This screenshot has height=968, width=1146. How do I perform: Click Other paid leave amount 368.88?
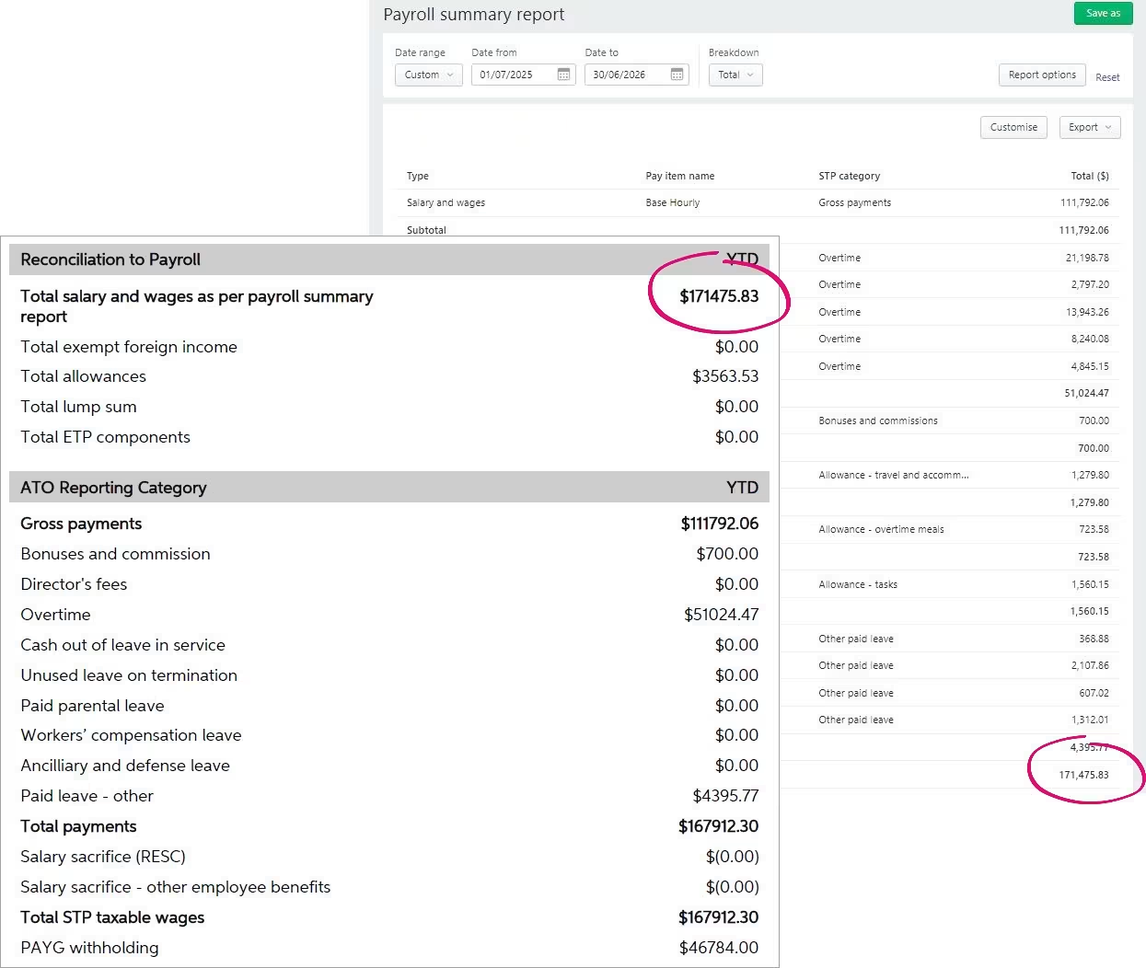[1094, 639]
